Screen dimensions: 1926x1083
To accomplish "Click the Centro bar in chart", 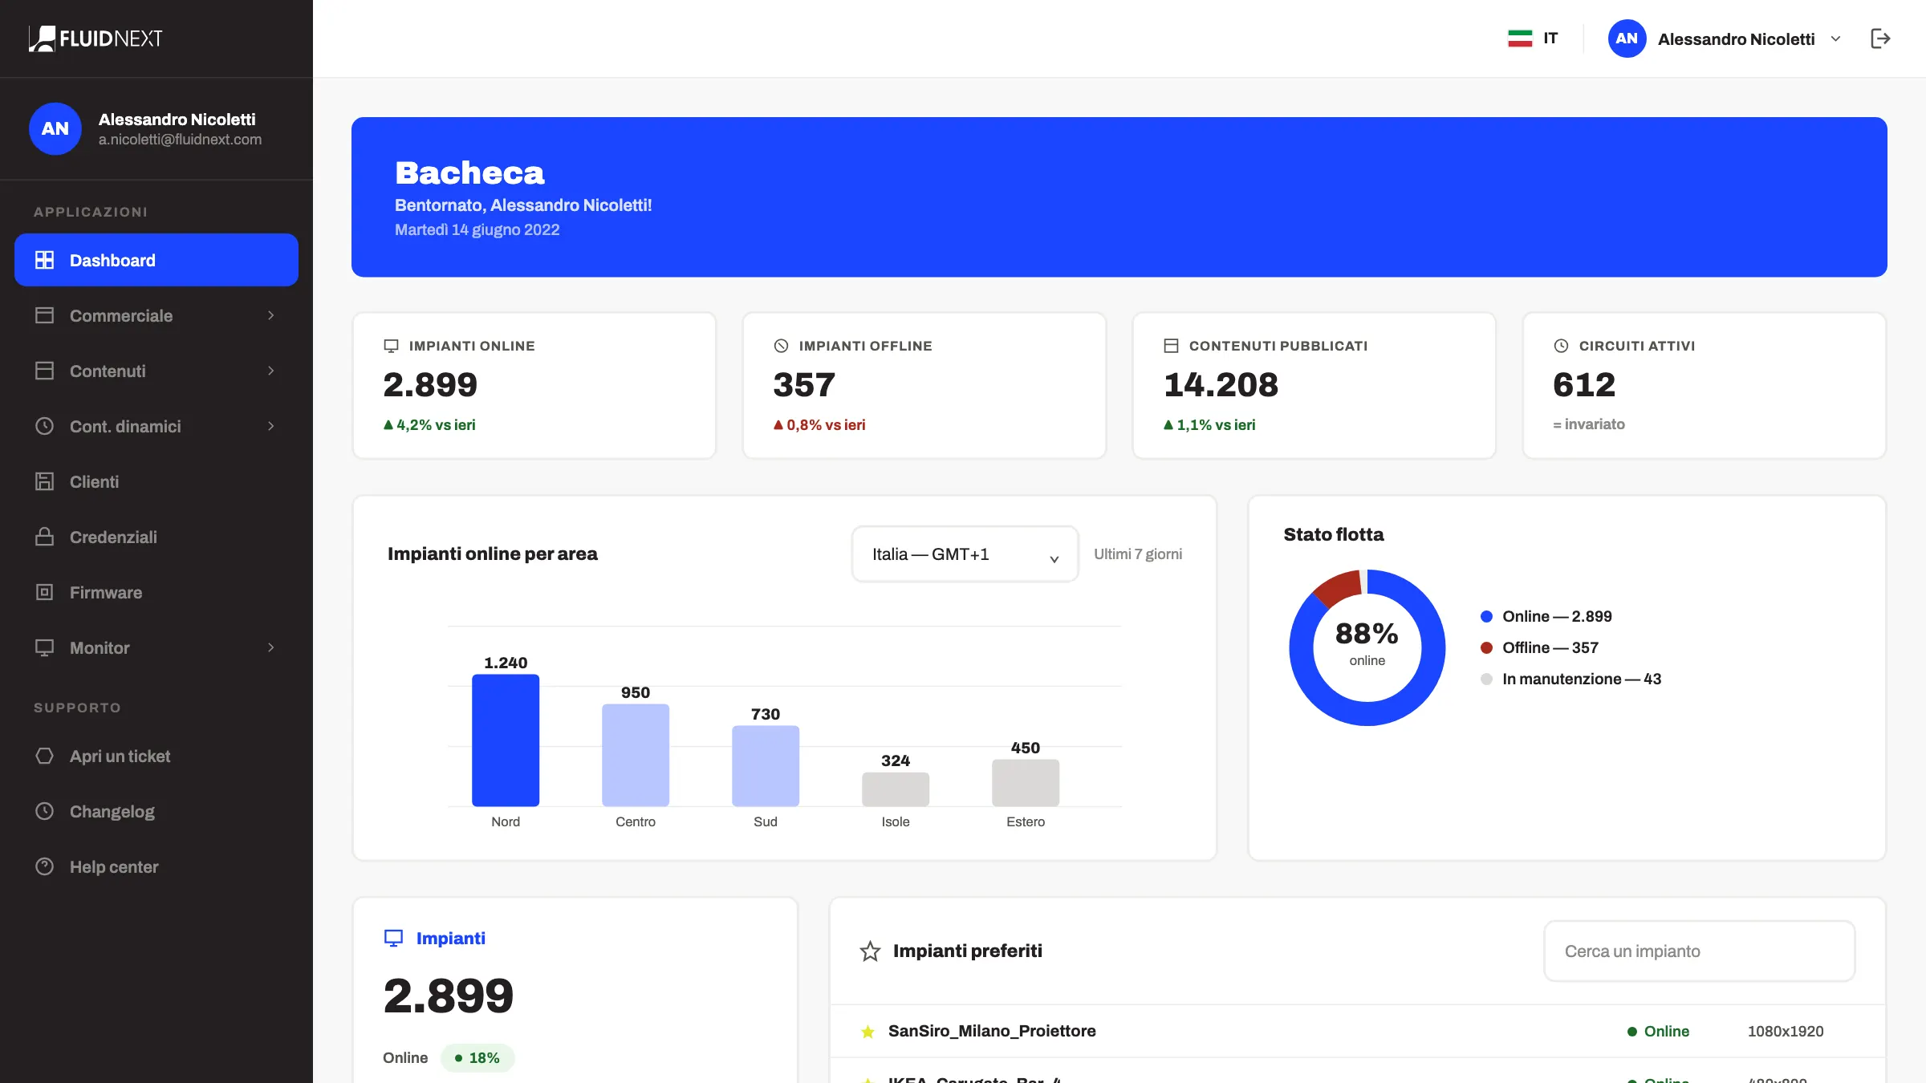I will (x=636, y=755).
